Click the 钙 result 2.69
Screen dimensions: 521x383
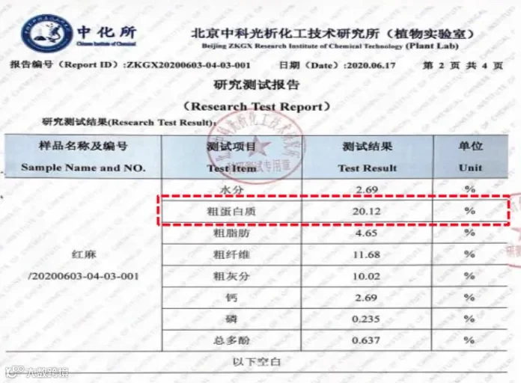pos(366,298)
